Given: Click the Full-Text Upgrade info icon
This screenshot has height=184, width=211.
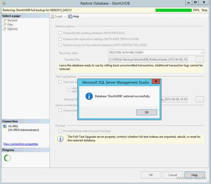Looking at the screenshot, I should pos(60,139).
